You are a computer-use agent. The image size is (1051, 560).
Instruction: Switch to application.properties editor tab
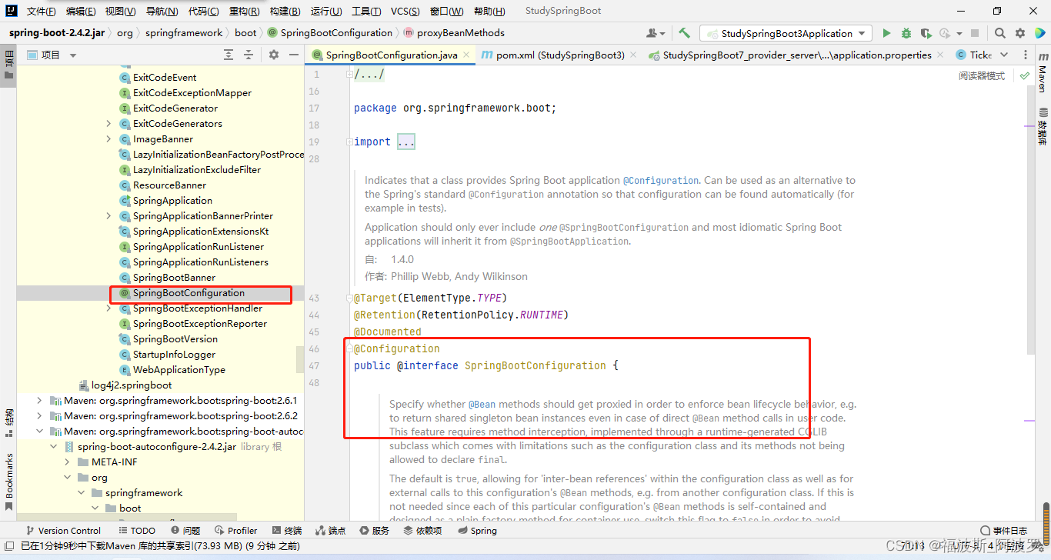tap(796, 55)
